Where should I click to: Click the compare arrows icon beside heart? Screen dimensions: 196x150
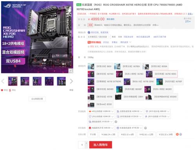pos(10,90)
